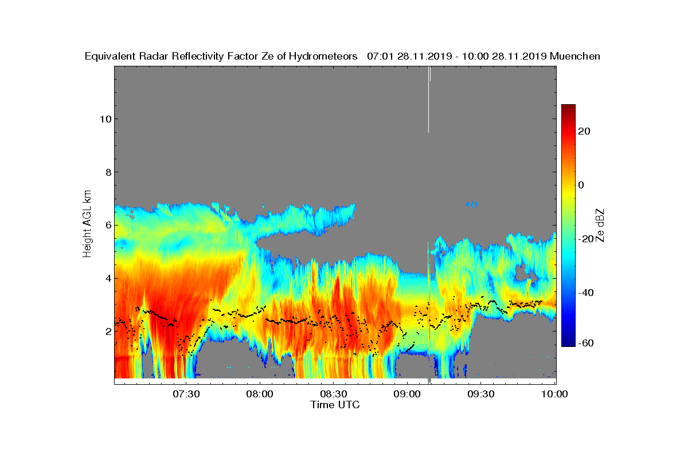Click the 10:00 time tick label
The image size is (688, 458).
[555, 394]
